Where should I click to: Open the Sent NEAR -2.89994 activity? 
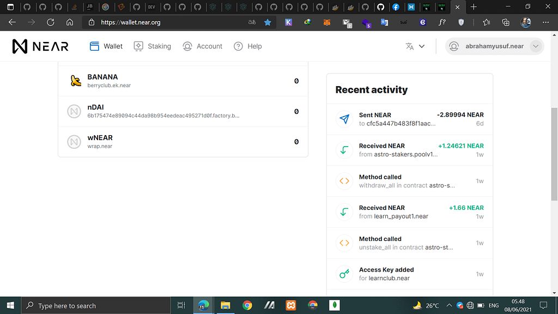[410, 119]
